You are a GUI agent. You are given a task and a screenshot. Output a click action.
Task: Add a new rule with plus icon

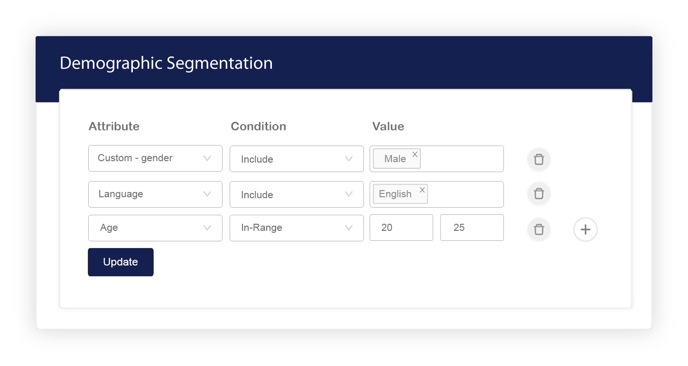click(x=586, y=229)
